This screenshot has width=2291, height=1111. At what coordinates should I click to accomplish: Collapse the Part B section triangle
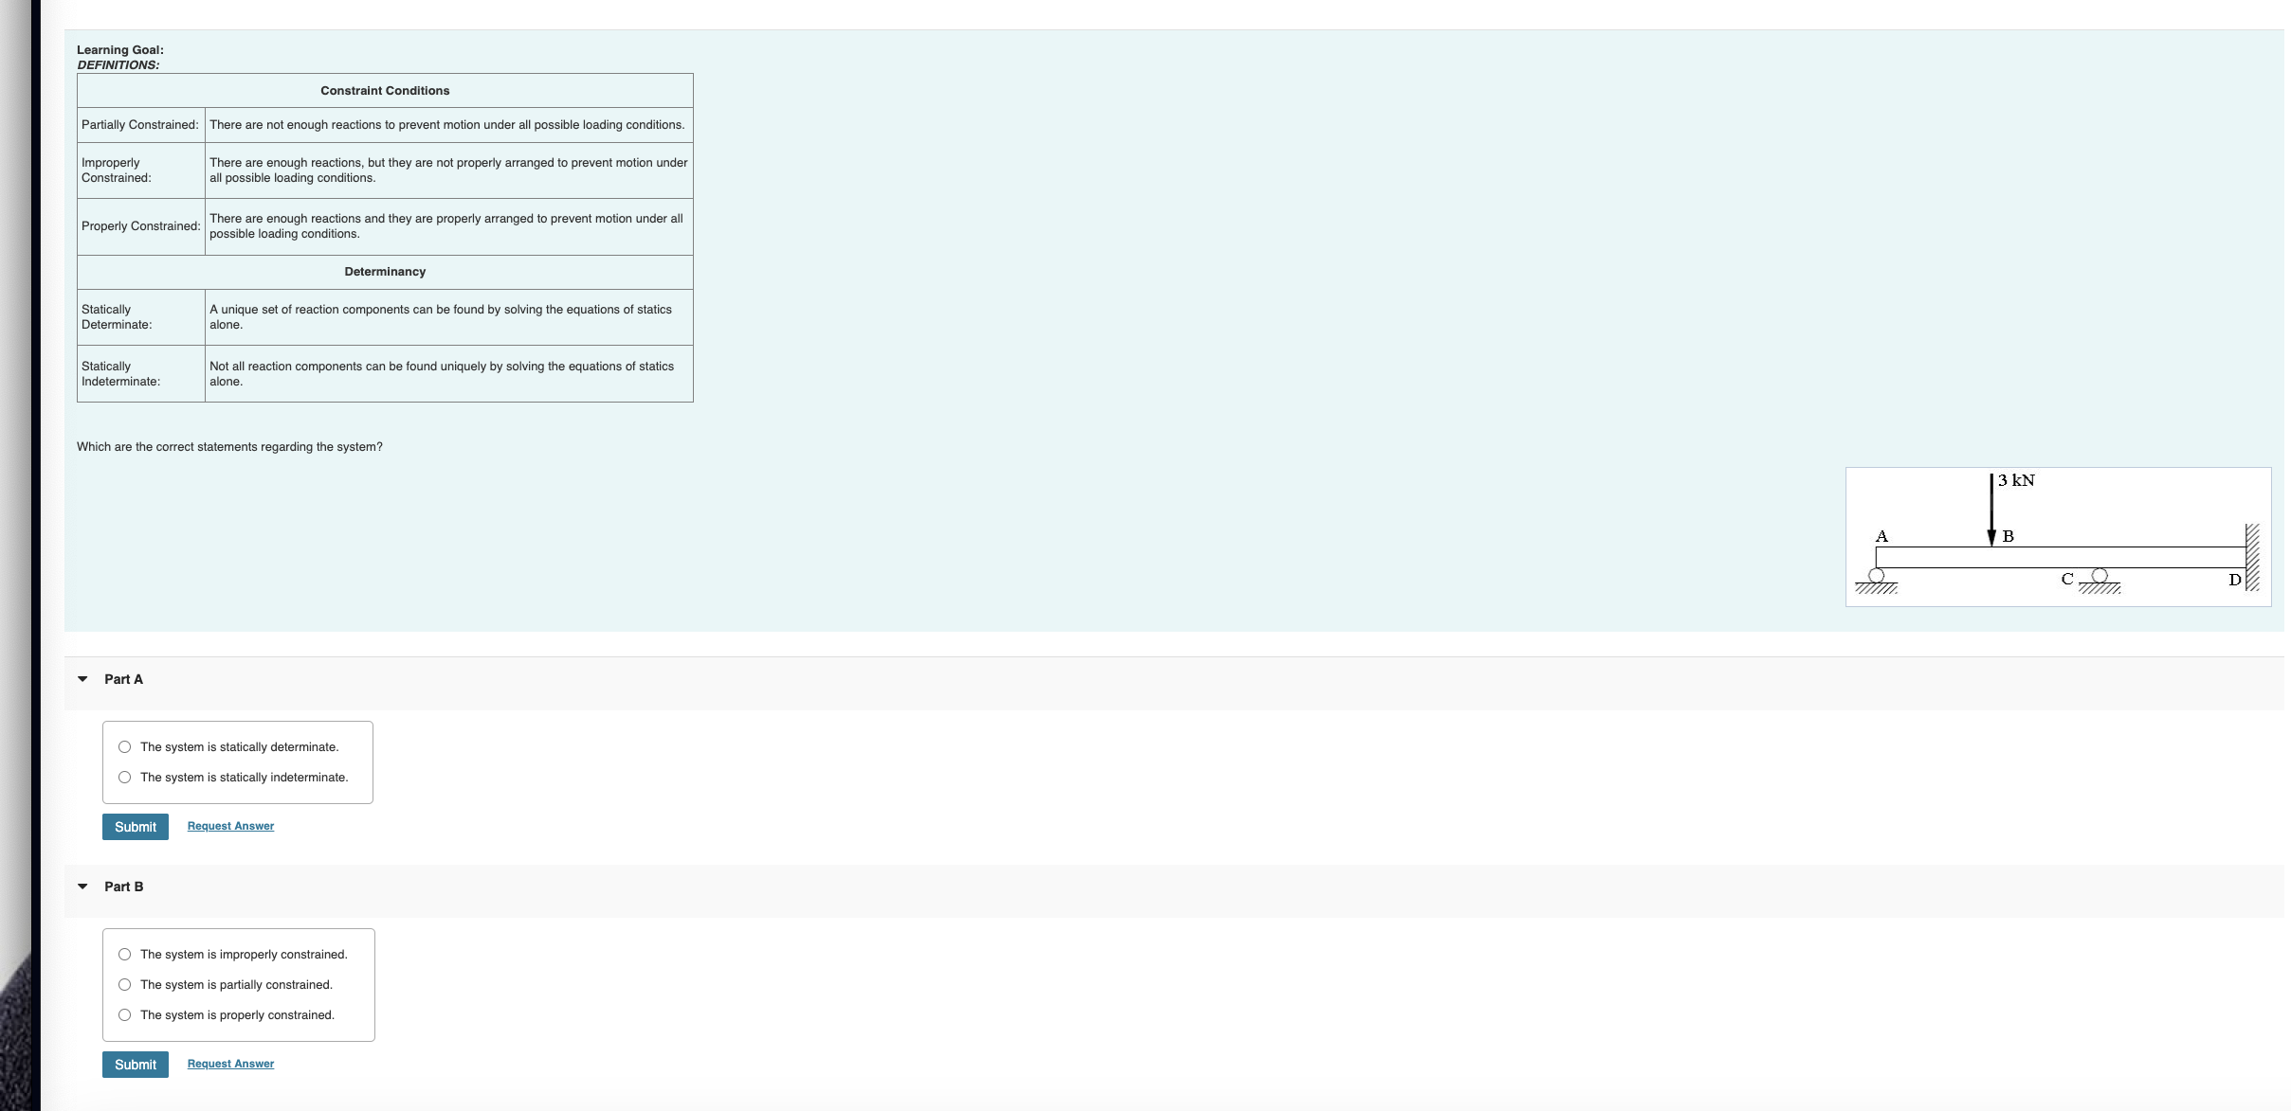pos(82,887)
